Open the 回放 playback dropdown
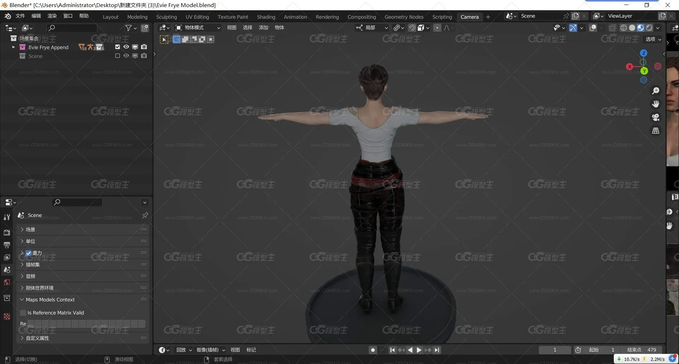Viewport: 679px width, 364px height. pos(184,350)
